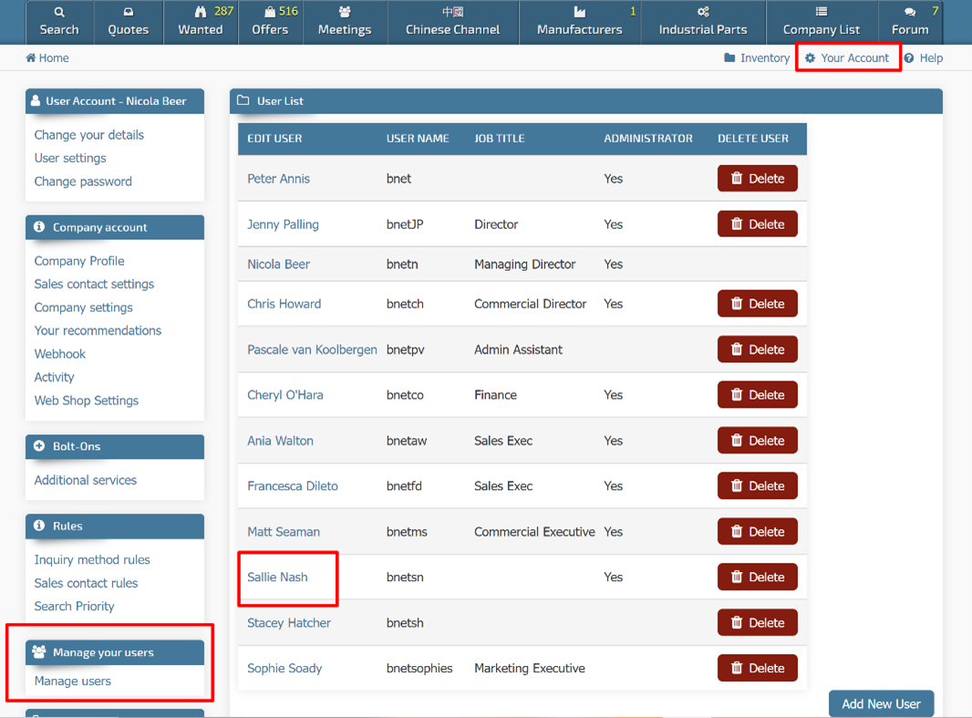Image resolution: width=972 pixels, height=718 pixels.
Task: Delete user Chris Howard
Action: pos(758,304)
